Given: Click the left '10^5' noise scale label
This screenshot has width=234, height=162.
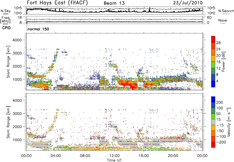Looking at the screenshot, I should 18,8.
